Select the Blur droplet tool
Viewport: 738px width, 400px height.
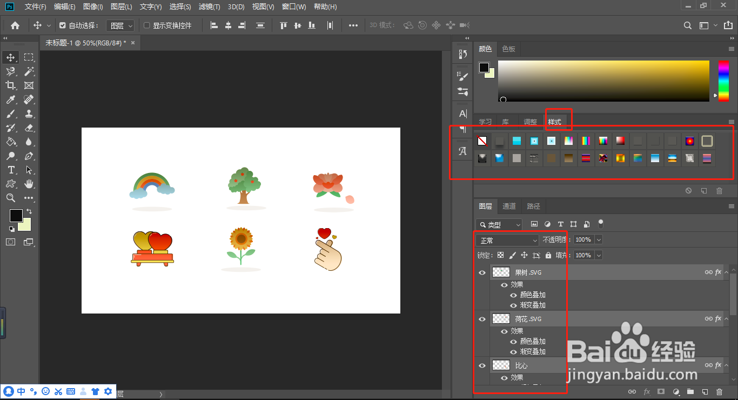[x=29, y=142]
